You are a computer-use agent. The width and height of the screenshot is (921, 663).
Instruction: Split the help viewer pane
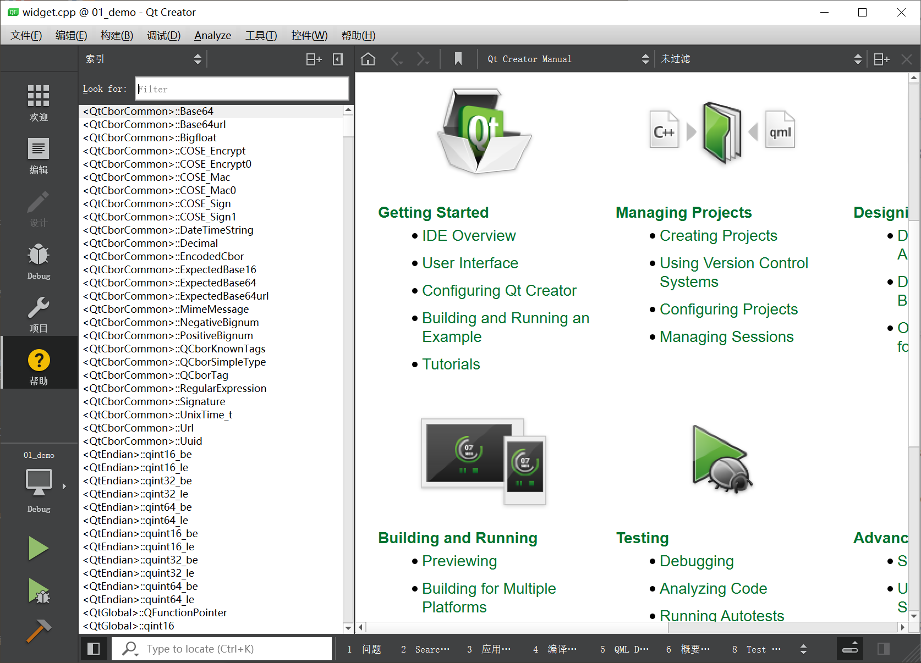[881, 59]
